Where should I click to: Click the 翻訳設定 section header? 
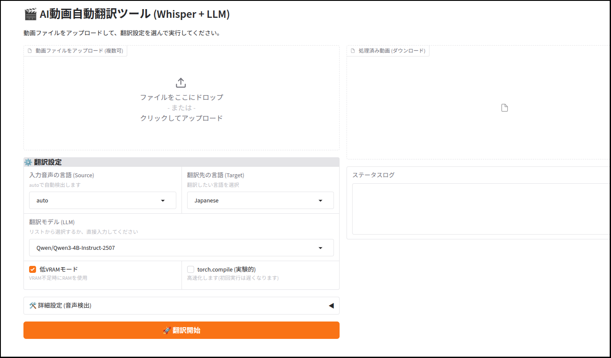click(48, 162)
